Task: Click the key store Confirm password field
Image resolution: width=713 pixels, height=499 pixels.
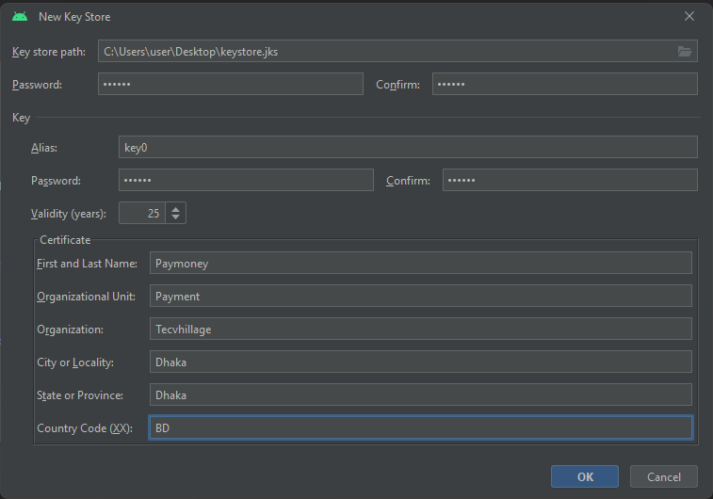Action: 564,84
